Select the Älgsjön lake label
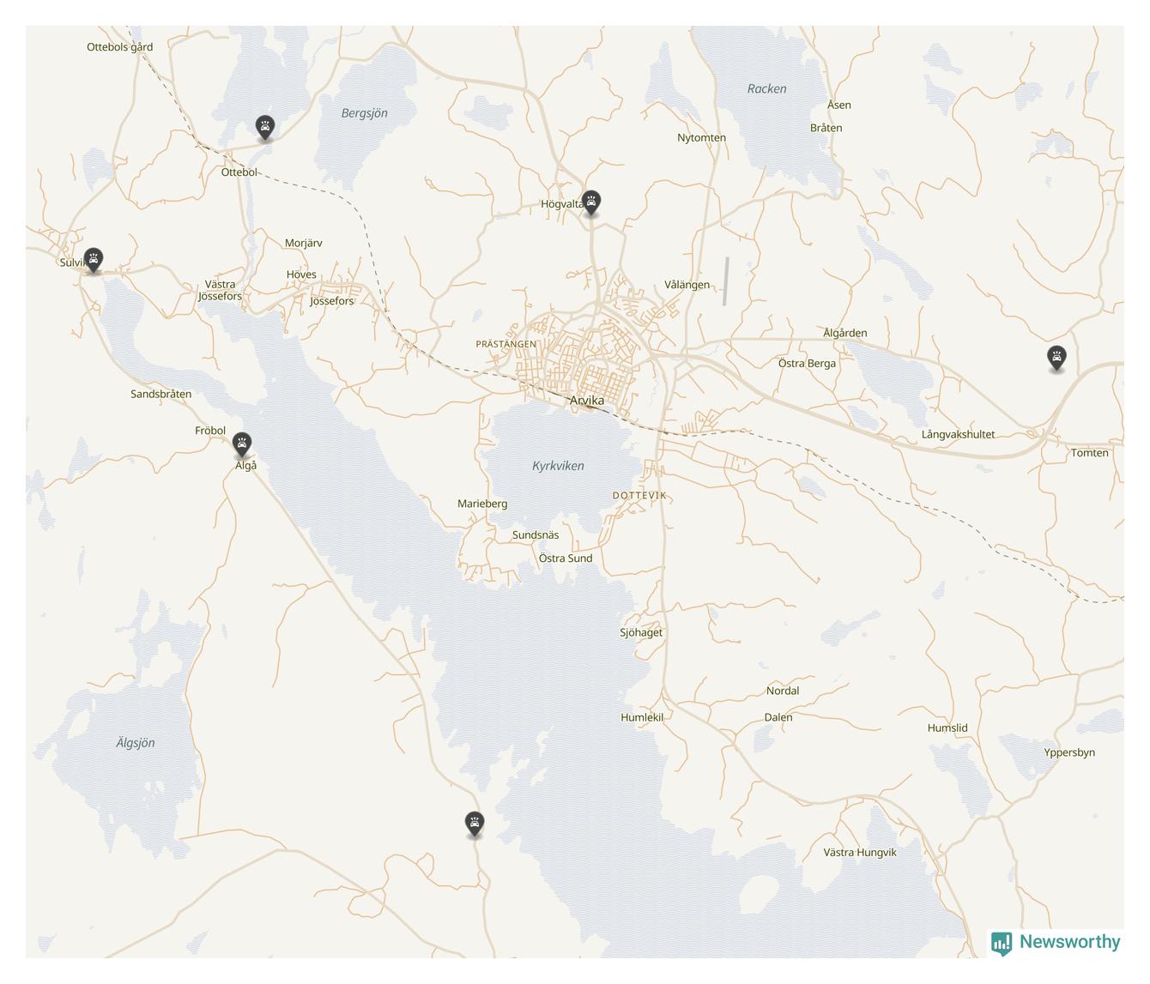This screenshot has width=1150, height=984. point(136,743)
